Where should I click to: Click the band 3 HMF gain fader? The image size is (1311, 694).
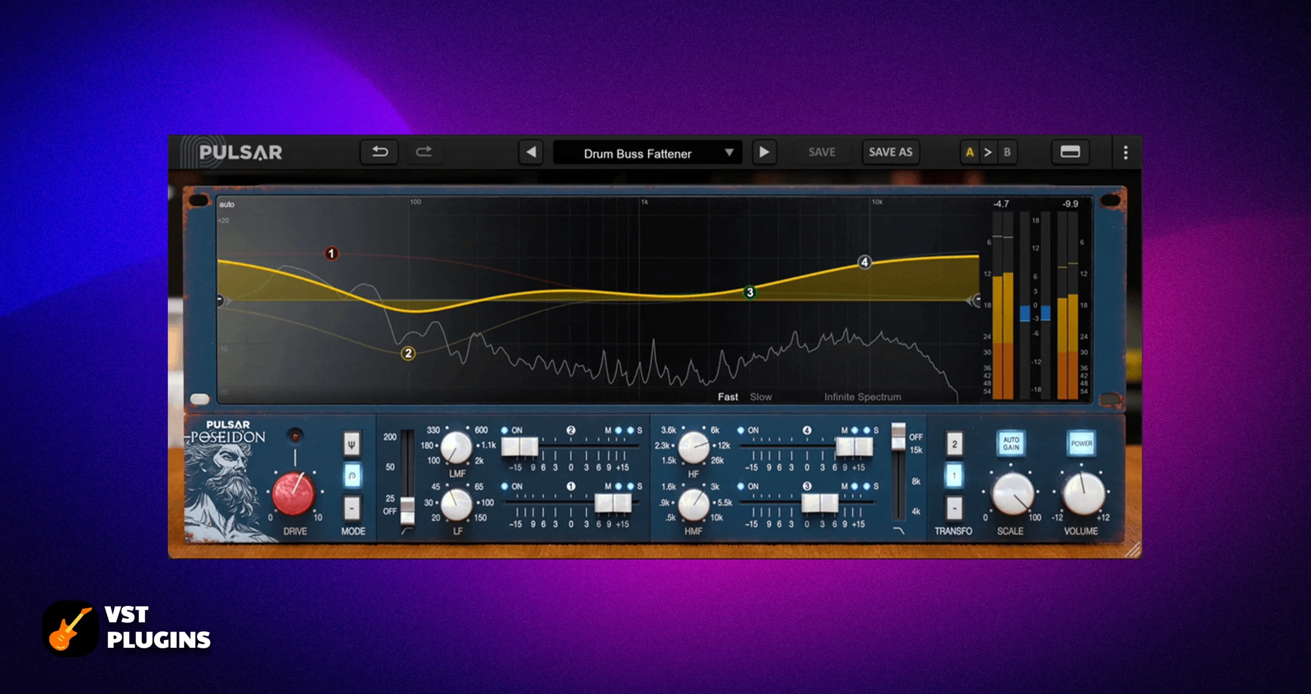(820, 503)
